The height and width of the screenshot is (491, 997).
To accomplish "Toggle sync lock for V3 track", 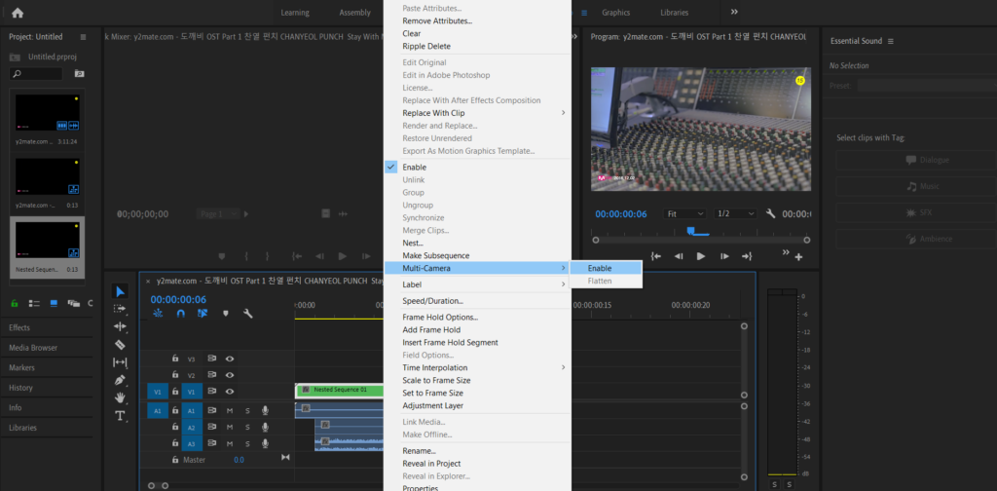I will coord(211,359).
